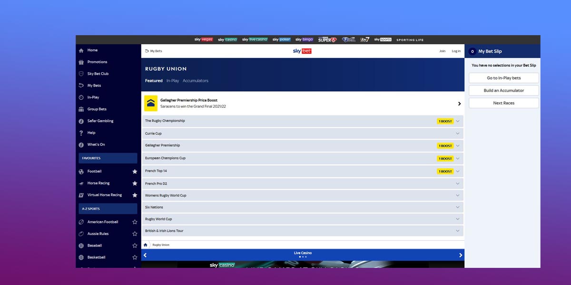Click the Rugby Union breadcrumb link
The width and height of the screenshot is (571, 285).
point(161,245)
